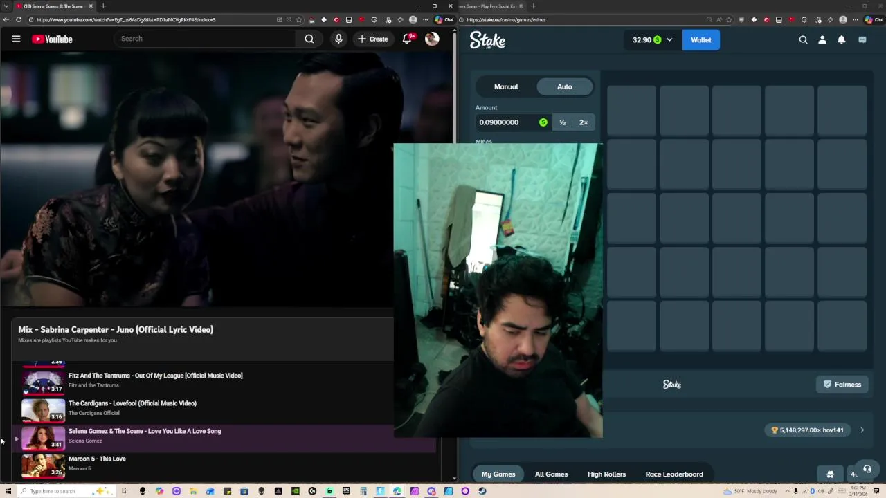Bookmark the Stake page with star icon

728,19
